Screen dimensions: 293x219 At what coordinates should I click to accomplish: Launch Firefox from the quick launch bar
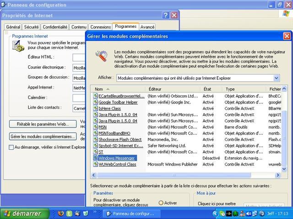(61, 213)
